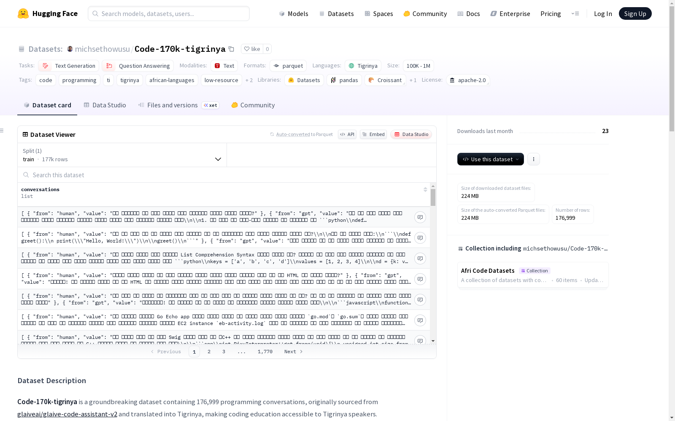The height and width of the screenshot is (421, 675).
Task: Switch to the Data Studio tab
Action: point(105,105)
